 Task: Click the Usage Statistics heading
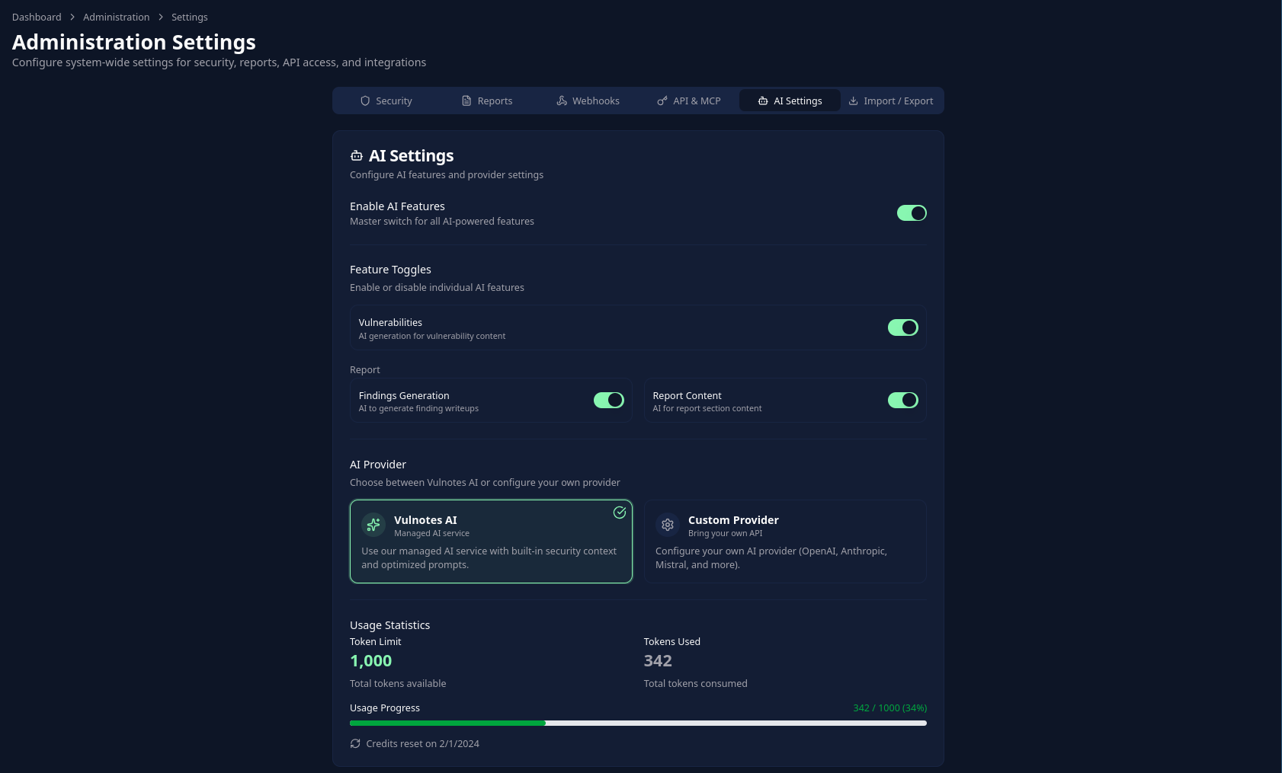389,625
